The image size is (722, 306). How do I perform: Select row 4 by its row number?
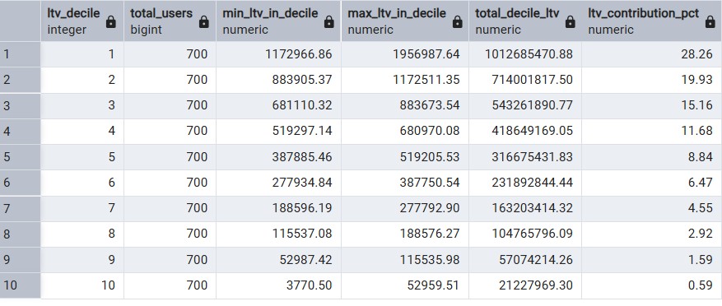coord(21,132)
